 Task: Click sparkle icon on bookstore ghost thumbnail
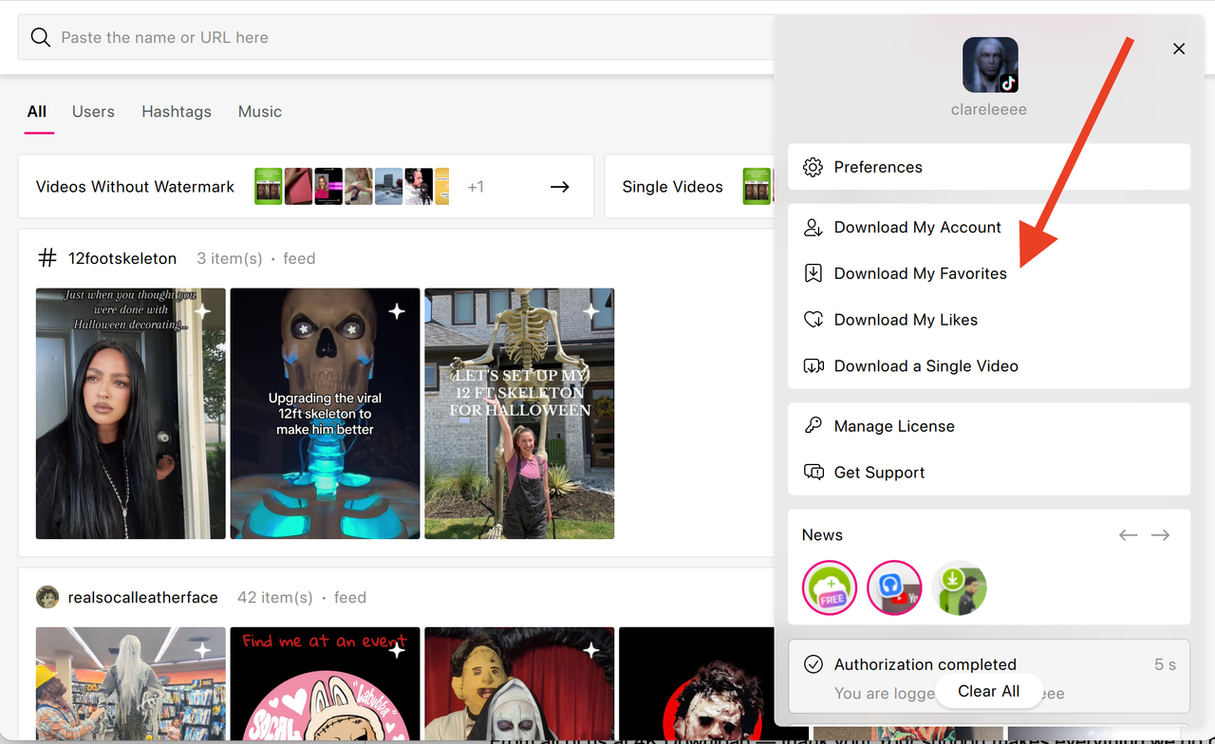point(203,650)
